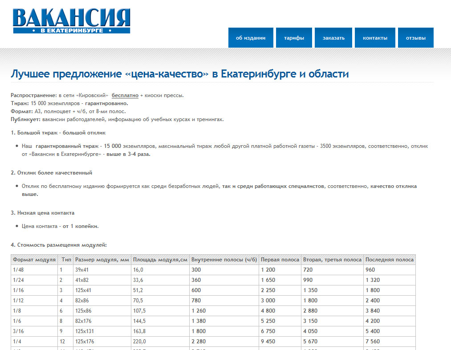This screenshot has width=451, height=350.
Task: Click the «Тираж:» line label
Action: click(20, 104)
